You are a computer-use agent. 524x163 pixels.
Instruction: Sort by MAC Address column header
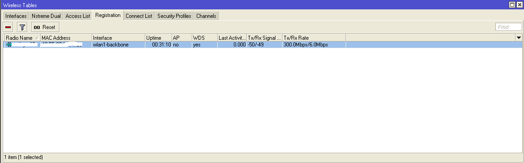click(x=66, y=38)
